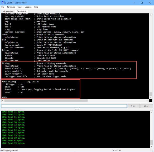Viewport: 154px width, 152px height.
Task: Click the 'led 1' command line
Action: coord(30,27)
